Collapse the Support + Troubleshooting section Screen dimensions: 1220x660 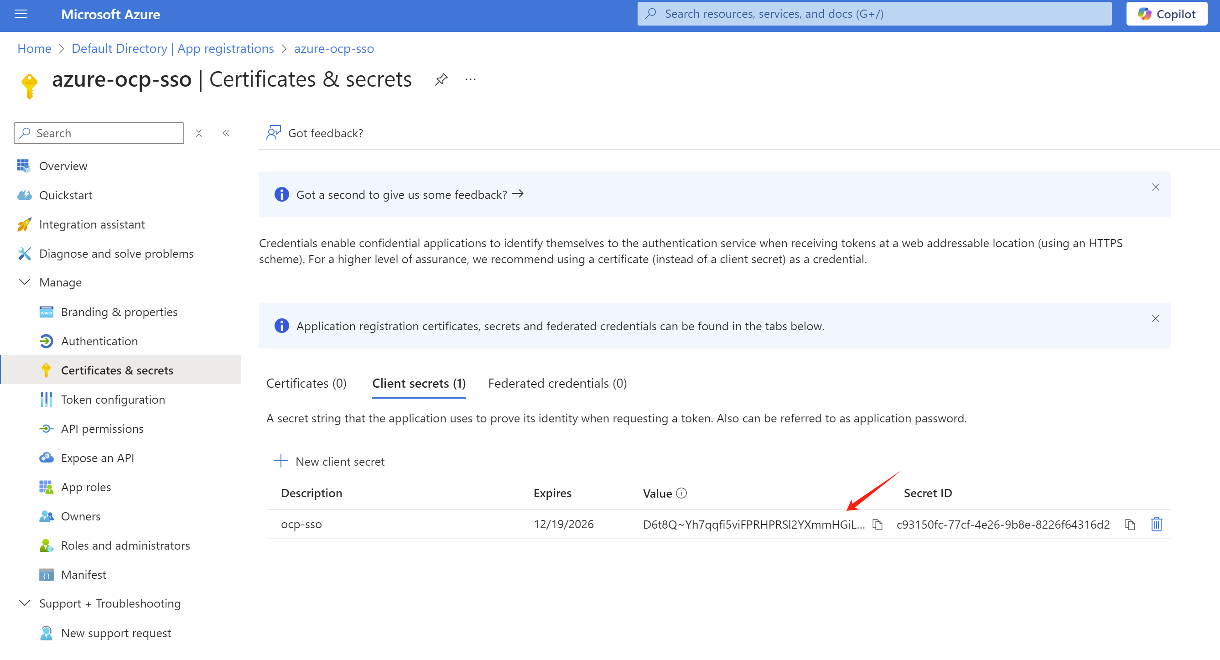[25, 603]
